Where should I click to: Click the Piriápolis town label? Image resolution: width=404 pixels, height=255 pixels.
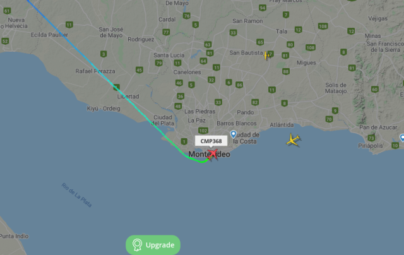pos(371,146)
